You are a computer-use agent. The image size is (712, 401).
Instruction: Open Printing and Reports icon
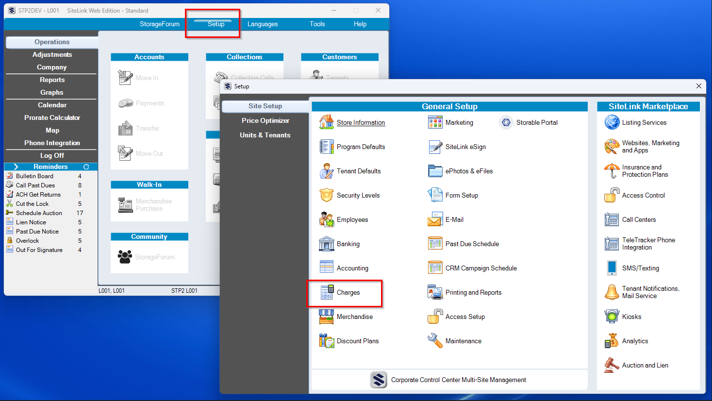[x=435, y=292]
